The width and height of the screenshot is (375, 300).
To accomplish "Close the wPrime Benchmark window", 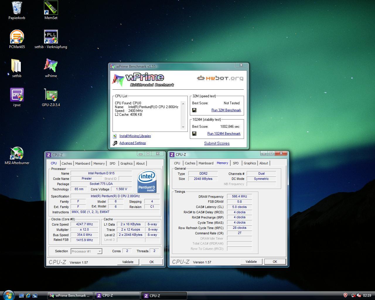I will 241,65.
